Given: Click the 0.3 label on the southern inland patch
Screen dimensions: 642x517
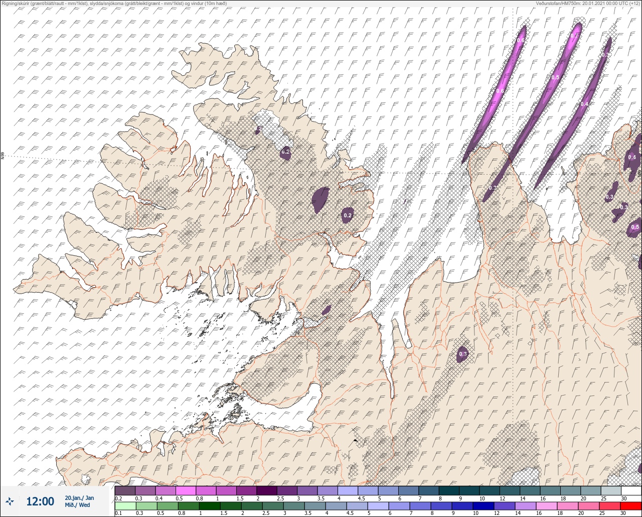Looking at the screenshot, I should tap(462, 354).
